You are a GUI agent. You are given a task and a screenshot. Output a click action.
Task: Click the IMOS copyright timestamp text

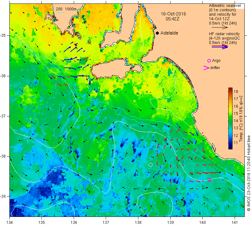point(248,173)
